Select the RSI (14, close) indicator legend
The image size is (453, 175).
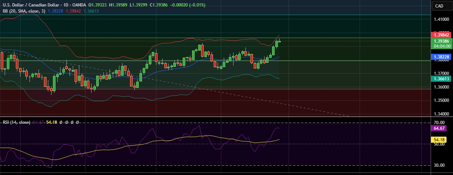(x=17, y=122)
